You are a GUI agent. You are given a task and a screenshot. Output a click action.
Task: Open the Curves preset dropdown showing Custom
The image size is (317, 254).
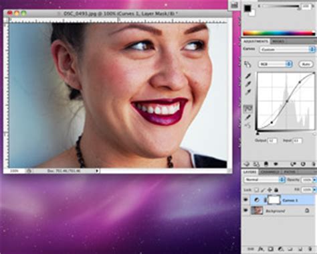point(287,50)
